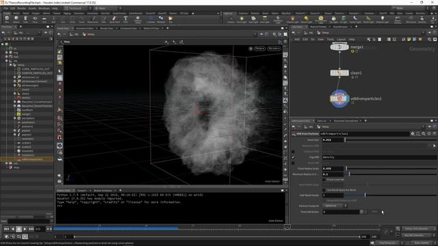The height and width of the screenshot is (246, 438).
Task: Click the Play forward button
Action: pyautogui.click(x=25, y=229)
